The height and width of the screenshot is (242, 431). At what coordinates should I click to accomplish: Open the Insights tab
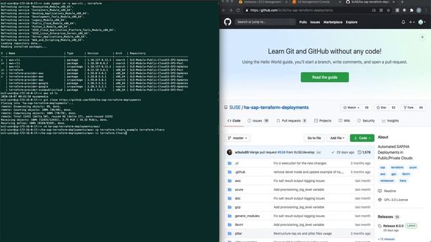391,121
